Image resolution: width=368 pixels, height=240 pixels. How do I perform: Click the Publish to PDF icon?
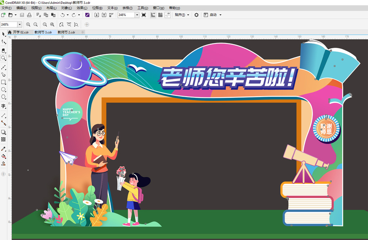coord(111,15)
